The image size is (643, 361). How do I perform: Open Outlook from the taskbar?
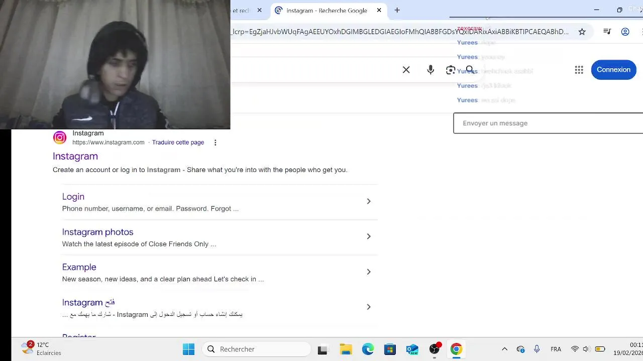(412, 349)
